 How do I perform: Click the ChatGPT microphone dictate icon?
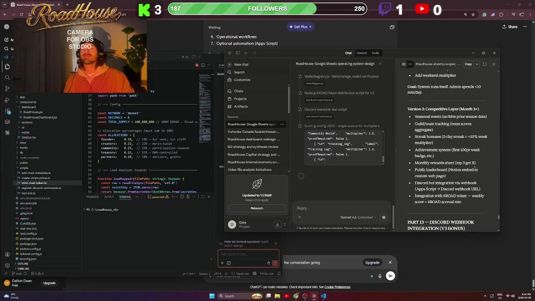click(380, 276)
